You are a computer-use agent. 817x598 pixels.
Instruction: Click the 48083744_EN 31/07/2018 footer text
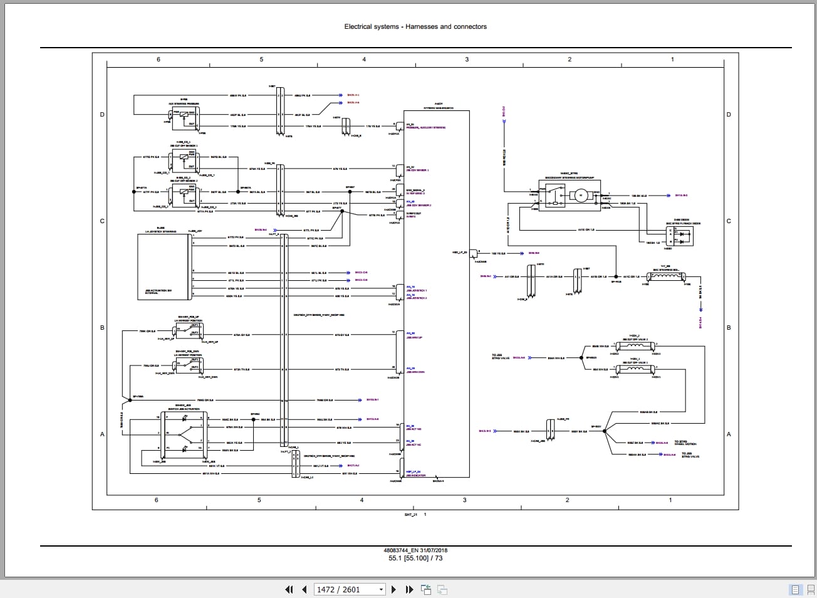pos(415,550)
